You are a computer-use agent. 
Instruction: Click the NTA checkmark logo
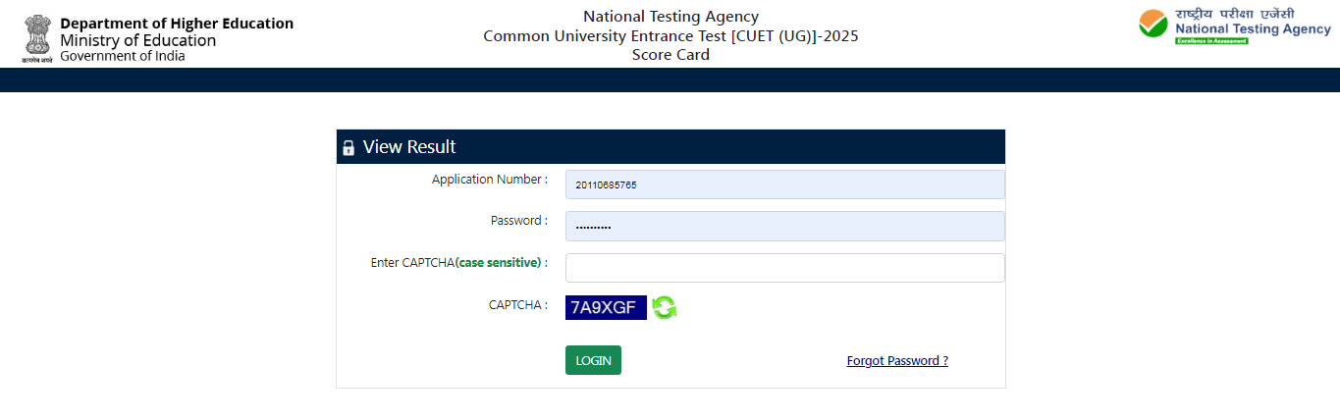click(1153, 25)
